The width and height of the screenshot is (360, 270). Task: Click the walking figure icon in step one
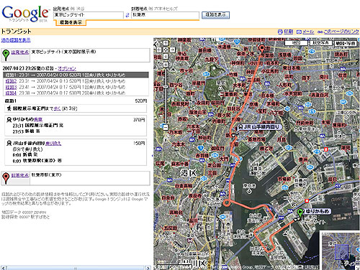(x=9, y=108)
